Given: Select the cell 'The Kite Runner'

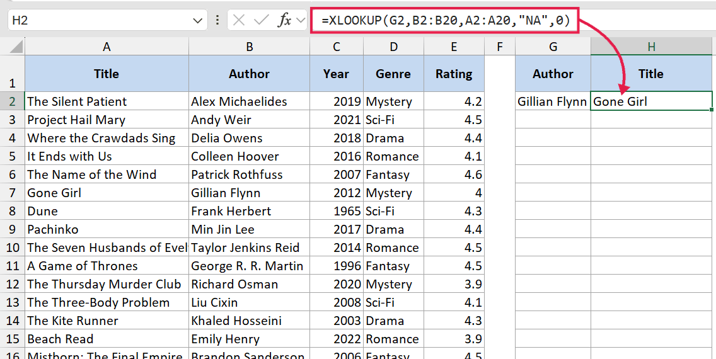Looking at the screenshot, I should tap(107, 320).
